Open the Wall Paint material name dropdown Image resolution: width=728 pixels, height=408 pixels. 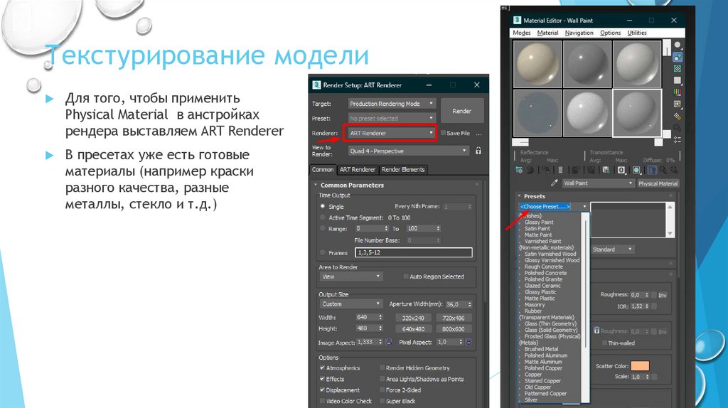(598, 183)
